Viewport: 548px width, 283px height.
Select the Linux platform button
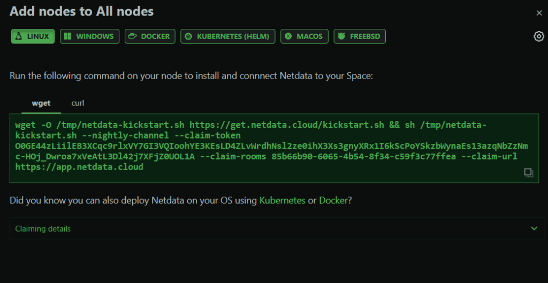33,36
